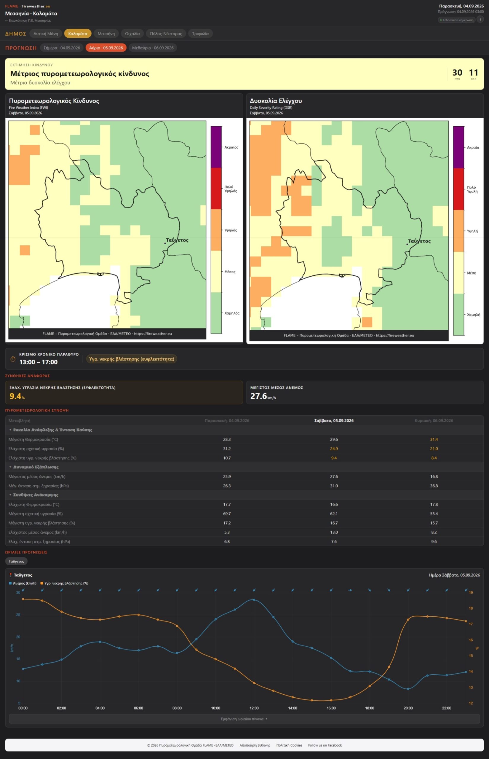
Task: Click the Ταΰγετος location dot on FWI map
Action: coord(165,243)
